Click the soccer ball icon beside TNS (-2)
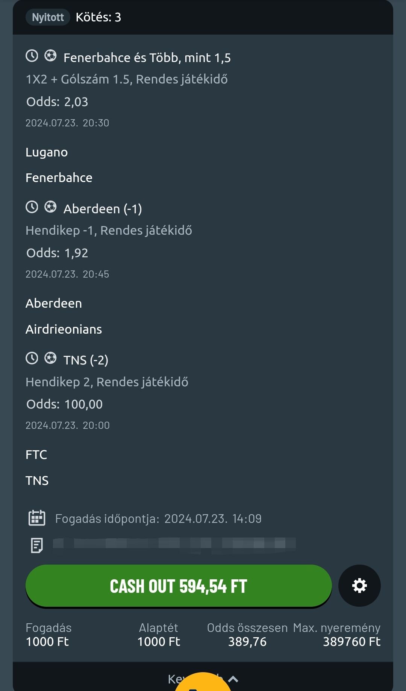Image resolution: width=406 pixels, height=691 pixels. (x=50, y=358)
